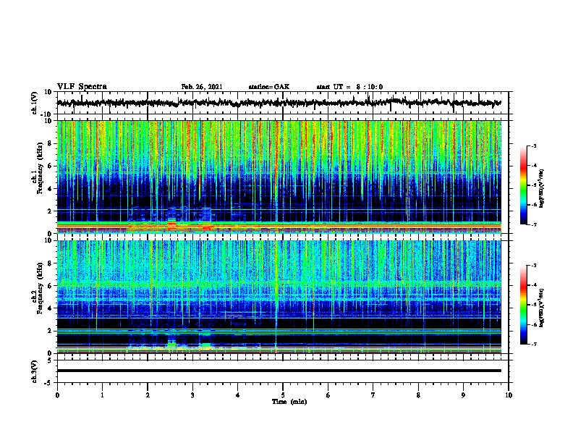The height and width of the screenshot is (443, 573).
Task: Click the '9' tick on the Time axis
Action: point(463,395)
